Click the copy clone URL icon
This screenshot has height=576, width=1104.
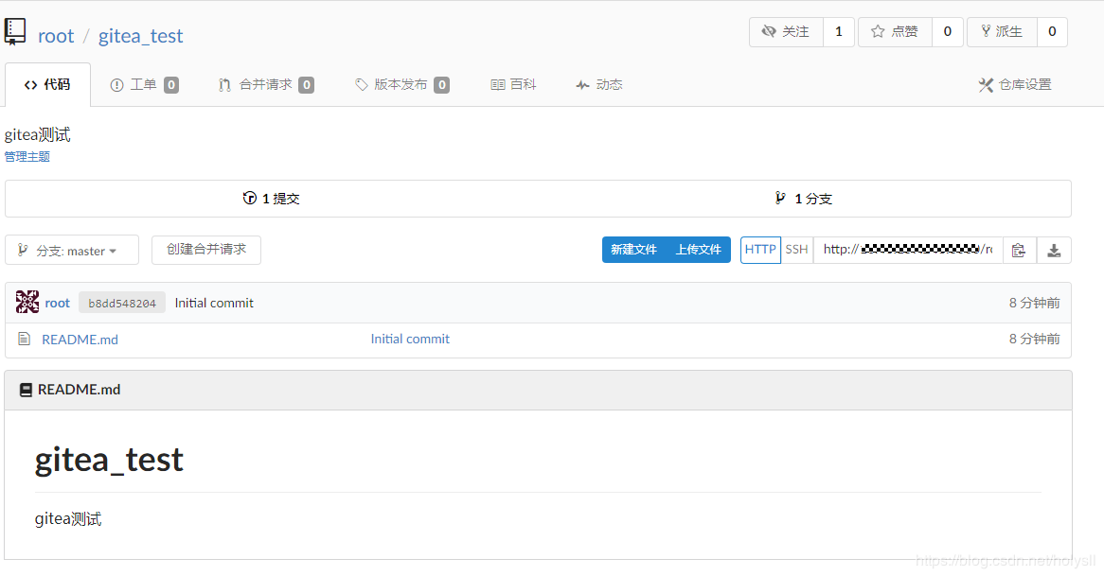pyautogui.click(x=1019, y=249)
